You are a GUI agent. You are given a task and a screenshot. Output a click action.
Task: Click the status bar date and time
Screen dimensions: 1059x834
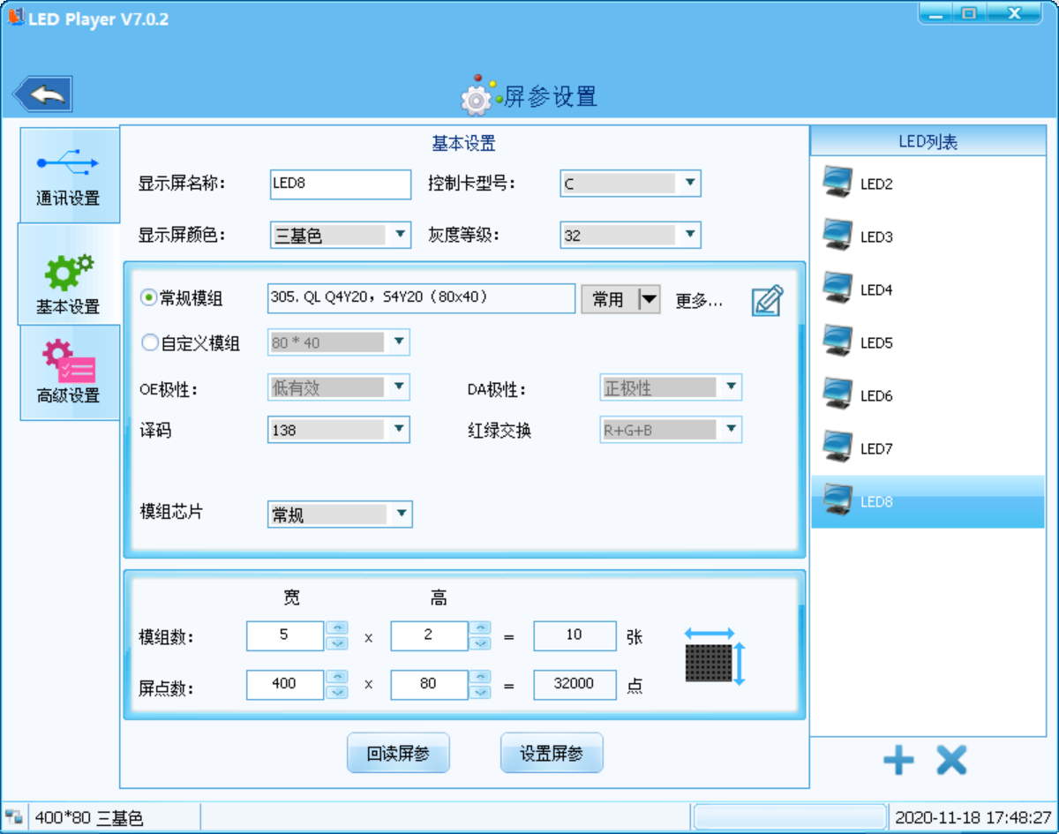(x=973, y=817)
